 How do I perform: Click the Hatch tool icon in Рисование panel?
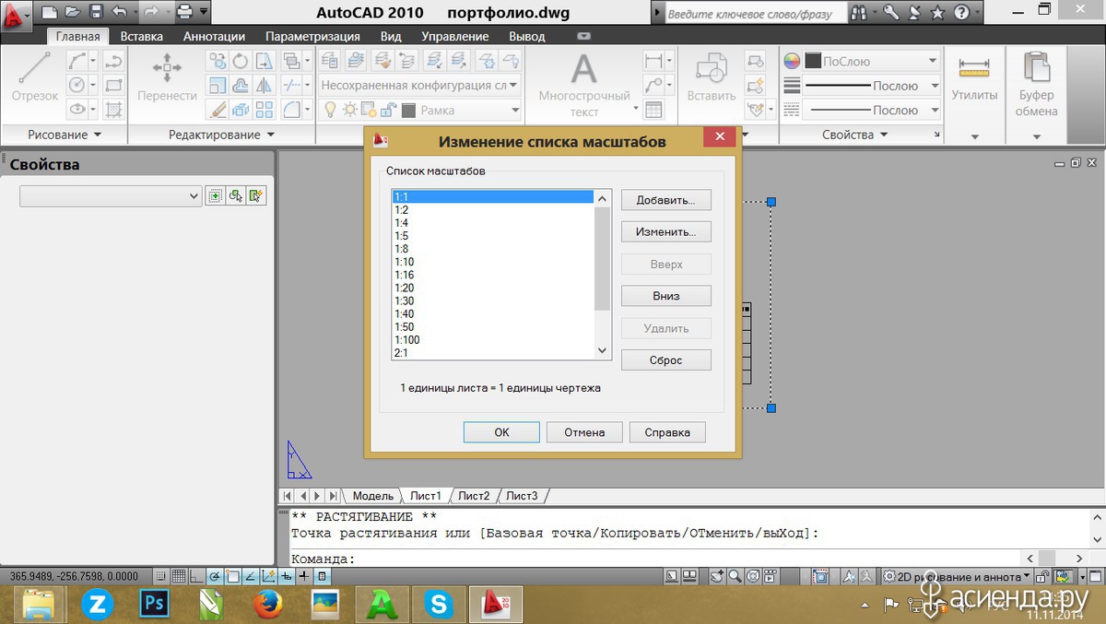tap(114, 110)
